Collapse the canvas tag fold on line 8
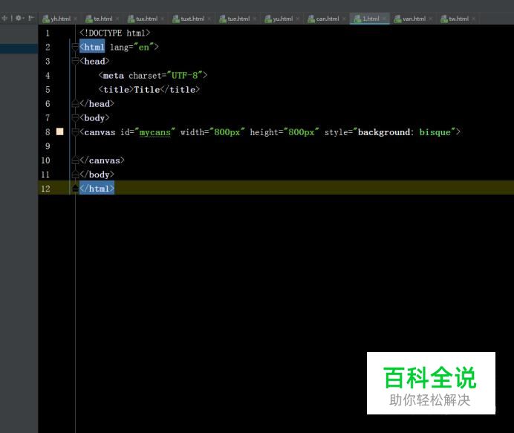This screenshot has height=433, width=514. (76, 132)
